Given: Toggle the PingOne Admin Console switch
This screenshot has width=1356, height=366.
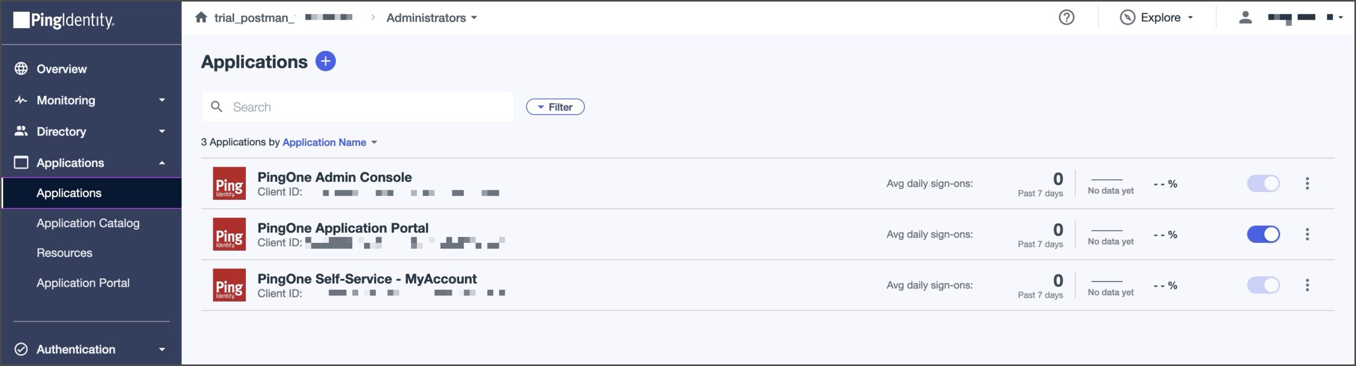Looking at the screenshot, I should pyautogui.click(x=1263, y=184).
